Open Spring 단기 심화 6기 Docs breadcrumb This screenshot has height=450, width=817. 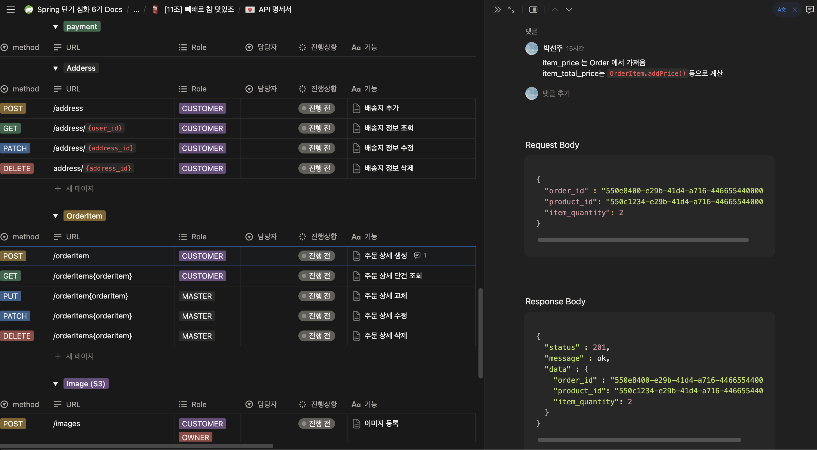tap(79, 10)
